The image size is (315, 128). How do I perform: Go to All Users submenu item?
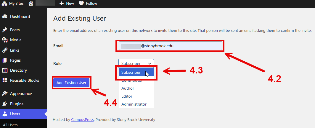tap(10, 125)
